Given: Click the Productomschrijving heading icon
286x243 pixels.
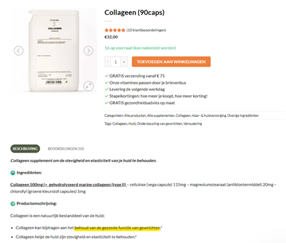Looking at the screenshot, I should [13, 204].
